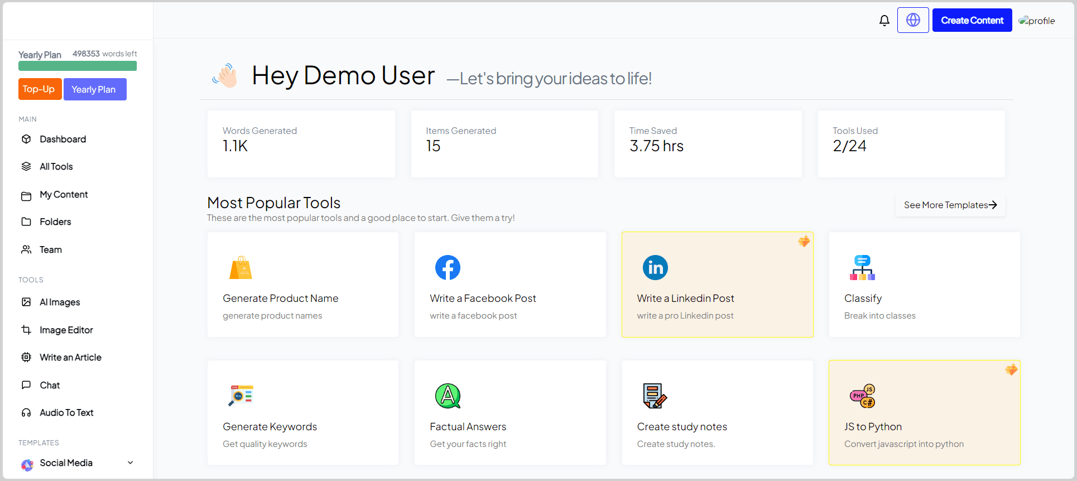Image resolution: width=1077 pixels, height=481 pixels.
Task: Click the green words-left progress bar
Action: [x=78, y=66]
